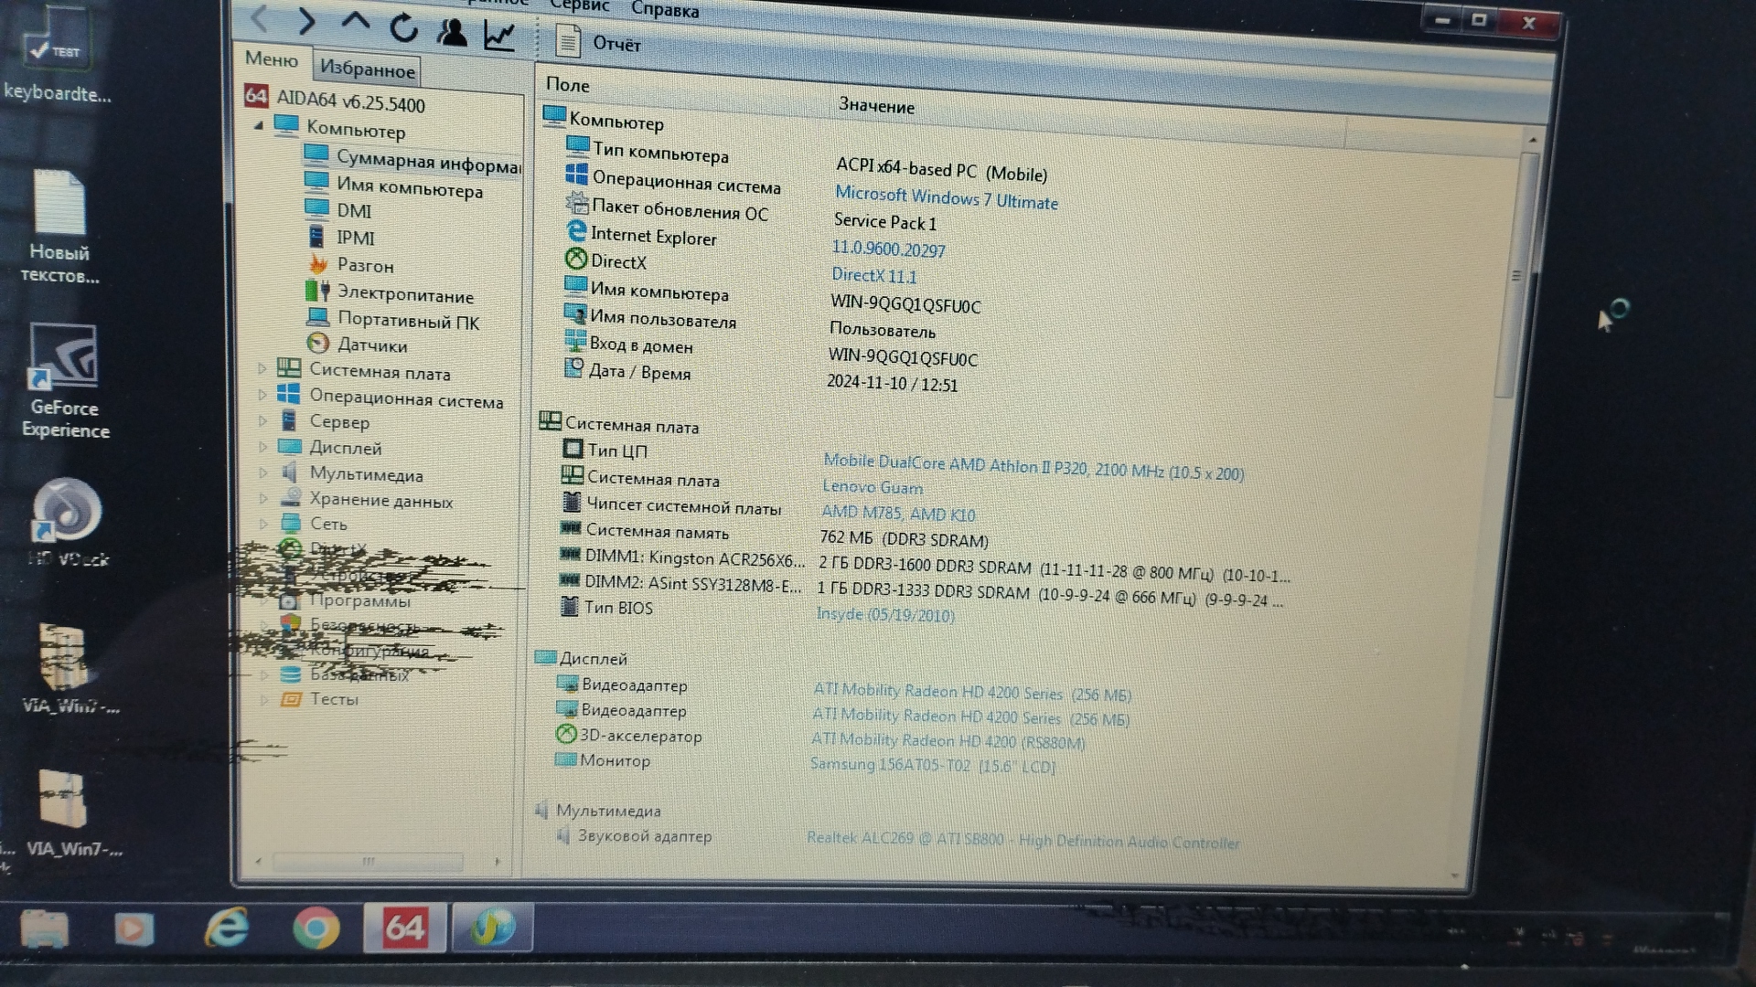Expand the Дисплей tree node
The width and height of the screenshot is (1756, 987).
click(x=262, y=448)
